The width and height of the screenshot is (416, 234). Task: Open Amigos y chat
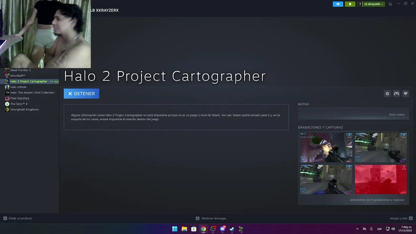401,218
